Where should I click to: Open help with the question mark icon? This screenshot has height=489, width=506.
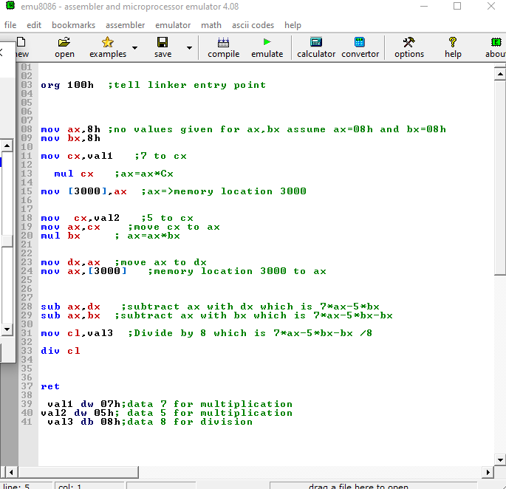coord(453,42)
